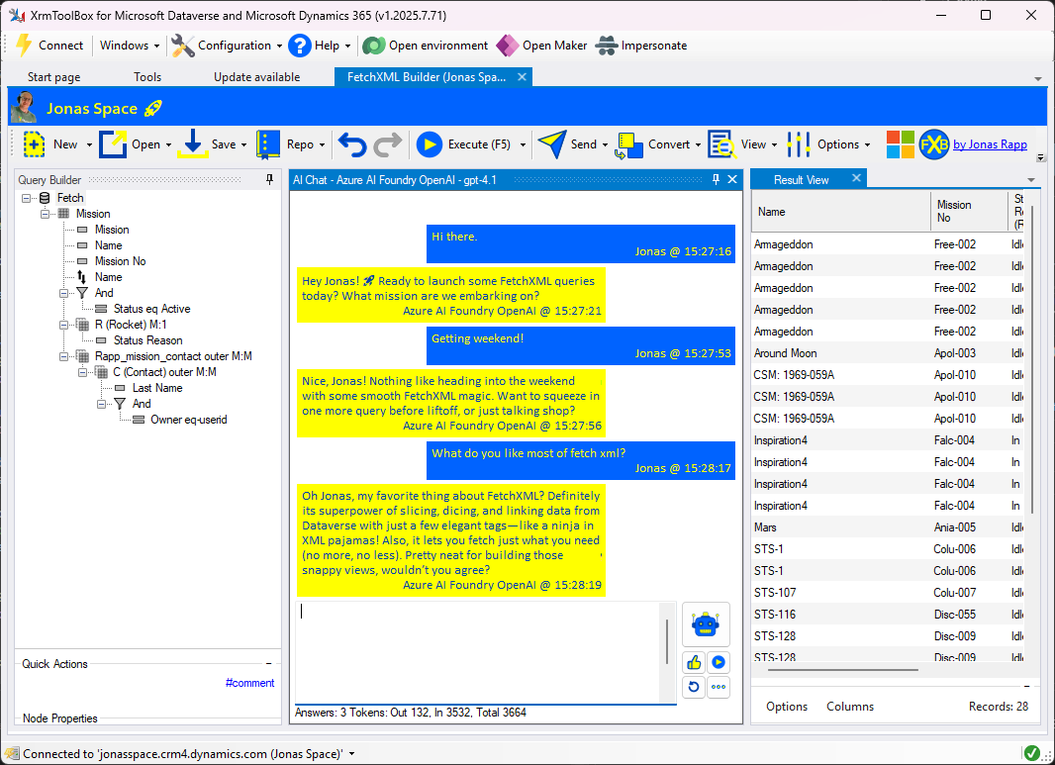Open the Configuration tools icon
Image resolution: width=1055 pixels, height=765 pixels.
(x=182, y=46)
